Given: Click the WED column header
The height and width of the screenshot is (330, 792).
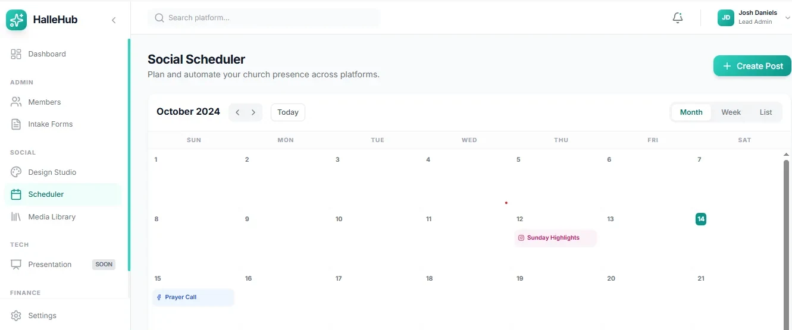Looking at the screenshot, I should (469, 140).
